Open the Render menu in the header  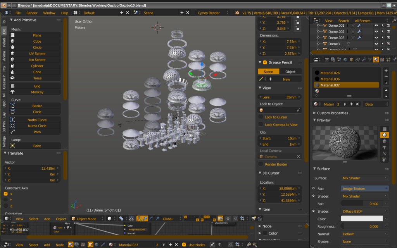(32, 12)
